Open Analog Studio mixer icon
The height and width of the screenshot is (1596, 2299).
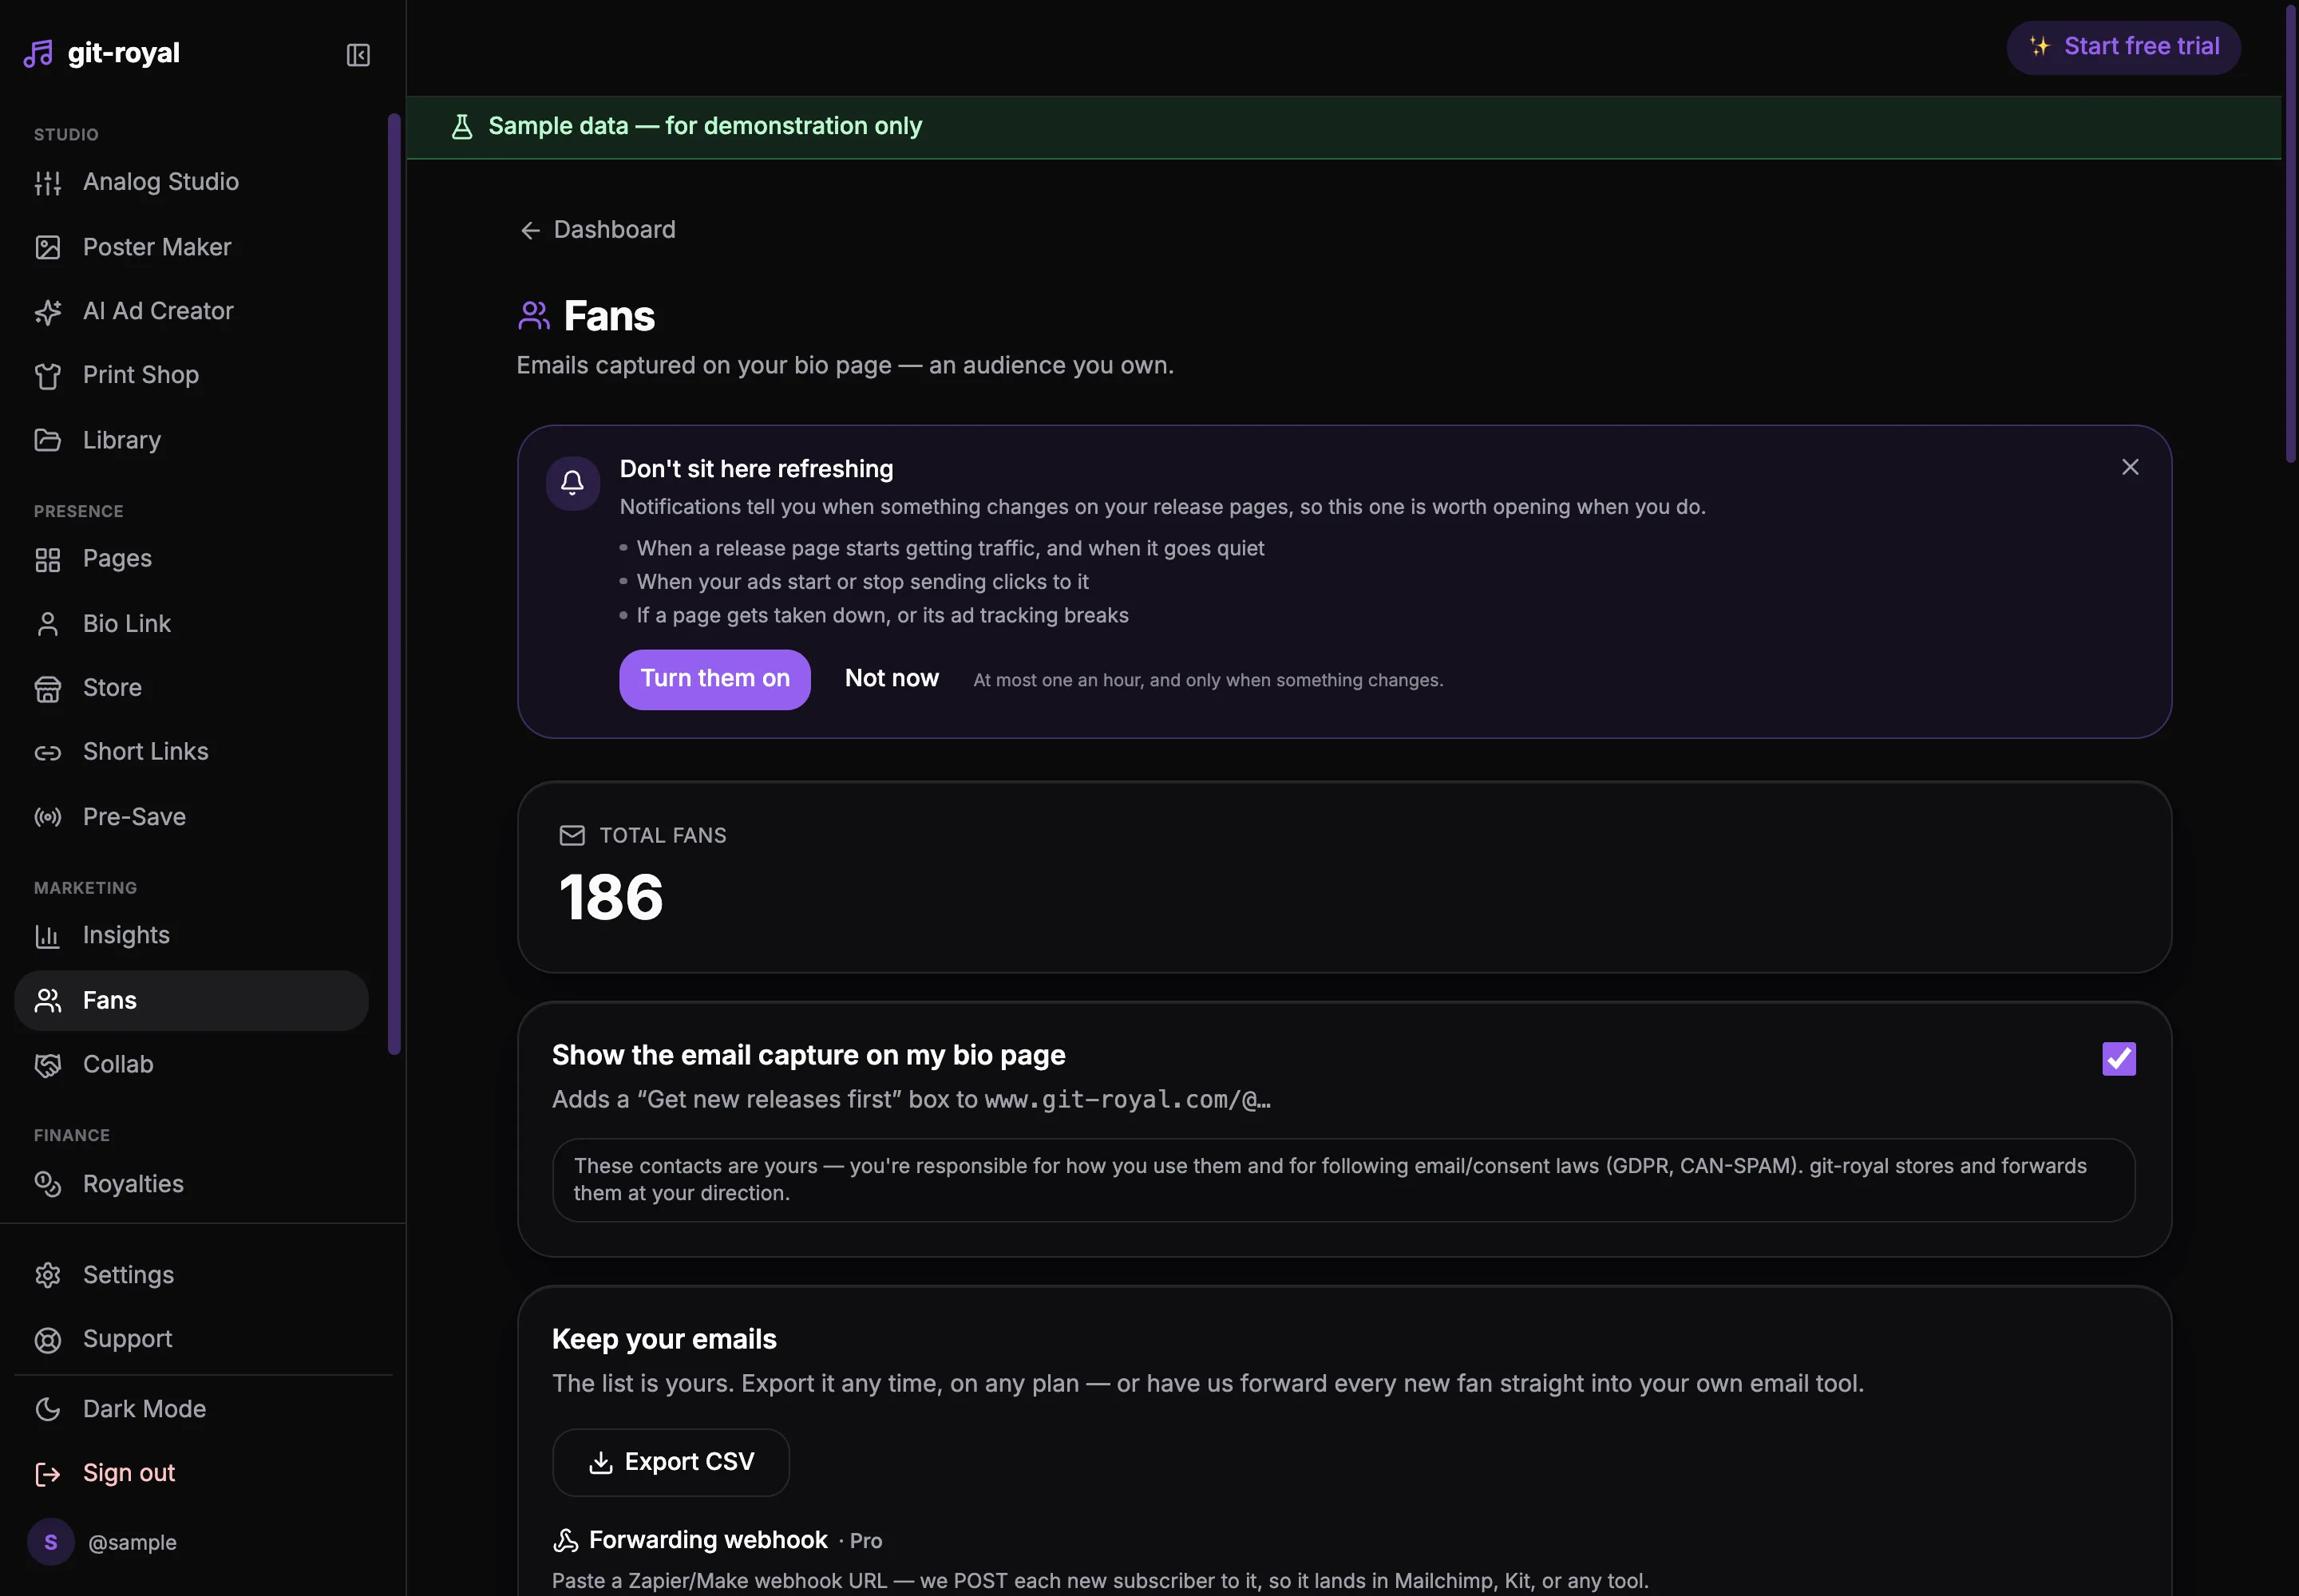[x=48, y=183]
